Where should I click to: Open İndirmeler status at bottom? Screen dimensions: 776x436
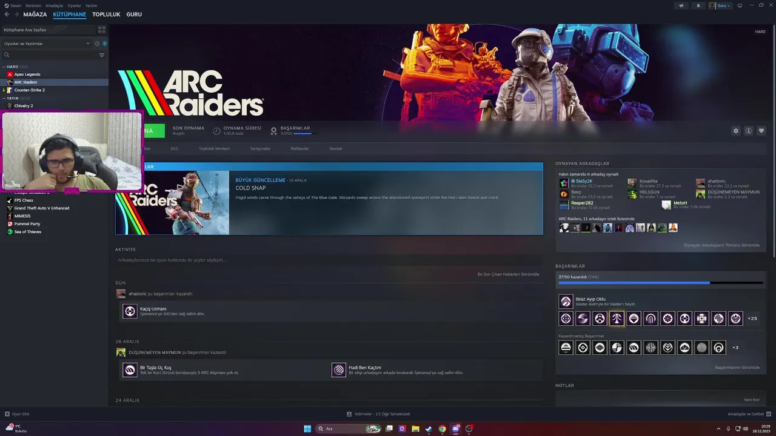pyautogui.click(x=379, y=414)
